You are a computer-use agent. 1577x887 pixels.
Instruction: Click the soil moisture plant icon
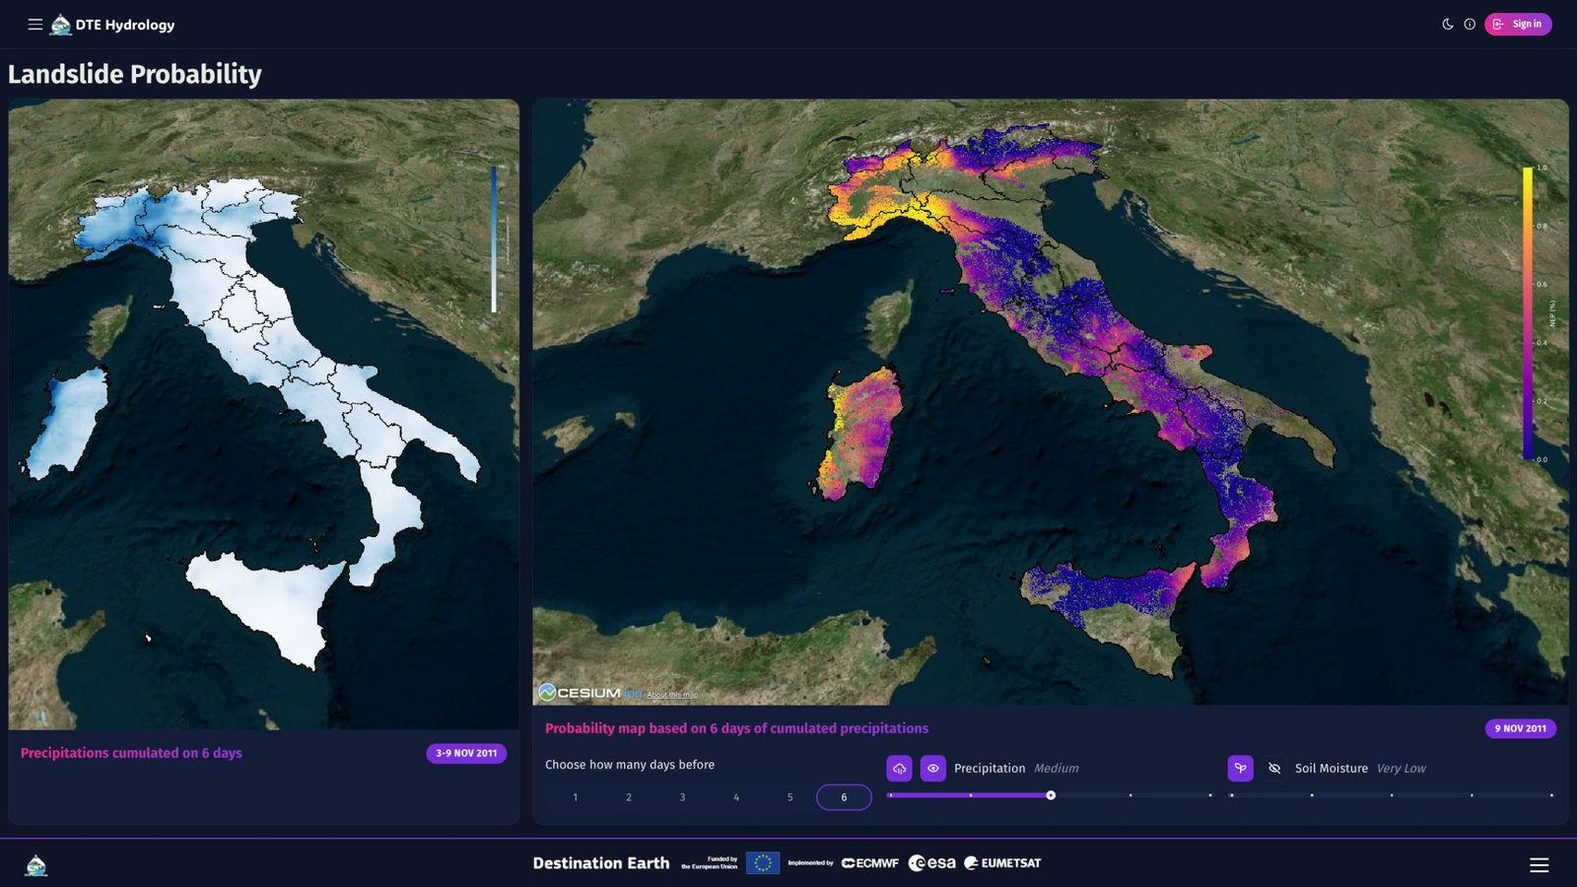click(1239, 768)
